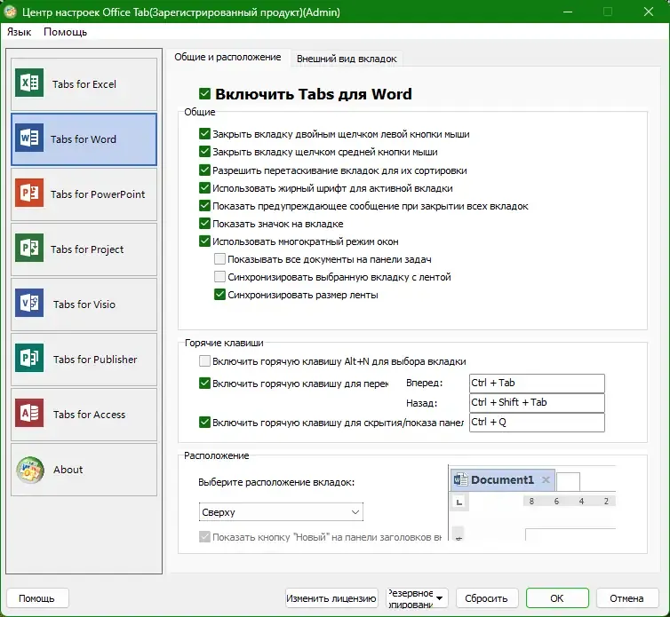Open the Помощь menu
The height and width of the screenshot is (617, 670).
66,32
